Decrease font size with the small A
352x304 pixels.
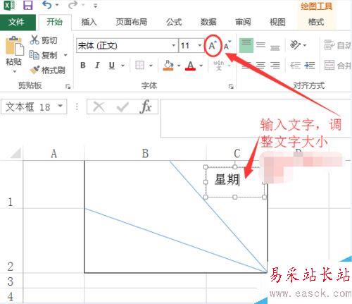pyautogui.click(x=227, y=45)
